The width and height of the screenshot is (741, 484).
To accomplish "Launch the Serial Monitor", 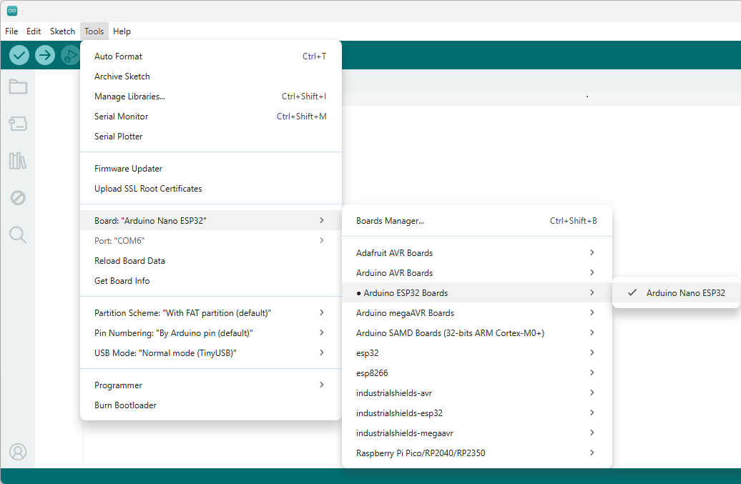I will coord(211,116).
